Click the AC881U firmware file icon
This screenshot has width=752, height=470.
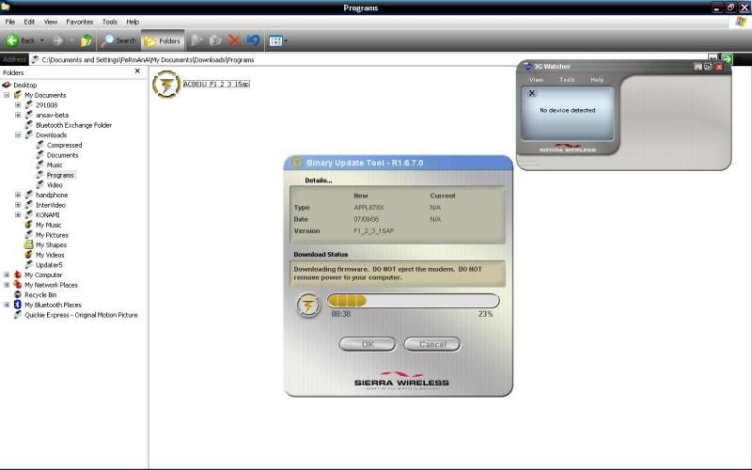(x=166, y=84)
